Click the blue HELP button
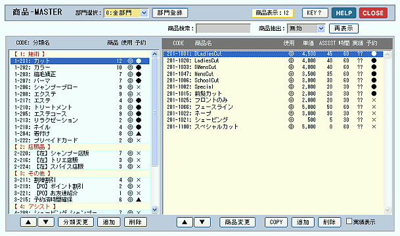400x236 pixels. (344, 13)
